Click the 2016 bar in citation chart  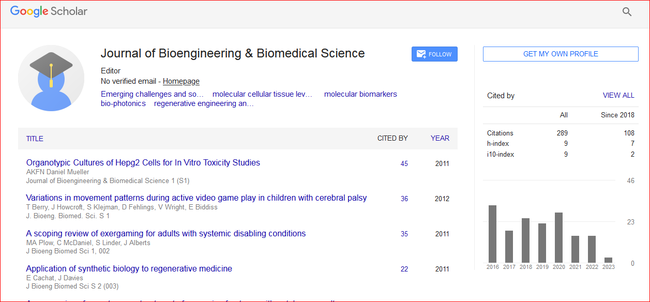pos(493,234)
